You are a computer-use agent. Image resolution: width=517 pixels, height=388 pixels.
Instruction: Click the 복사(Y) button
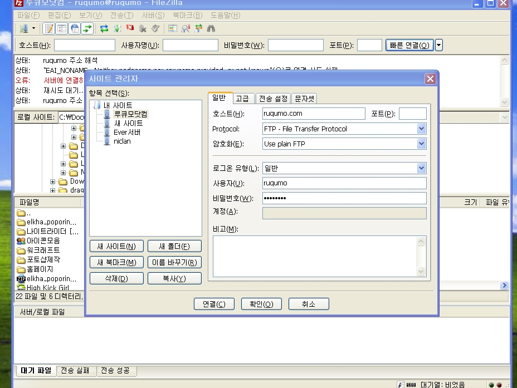pyautogui.click(x=174, y=279)
